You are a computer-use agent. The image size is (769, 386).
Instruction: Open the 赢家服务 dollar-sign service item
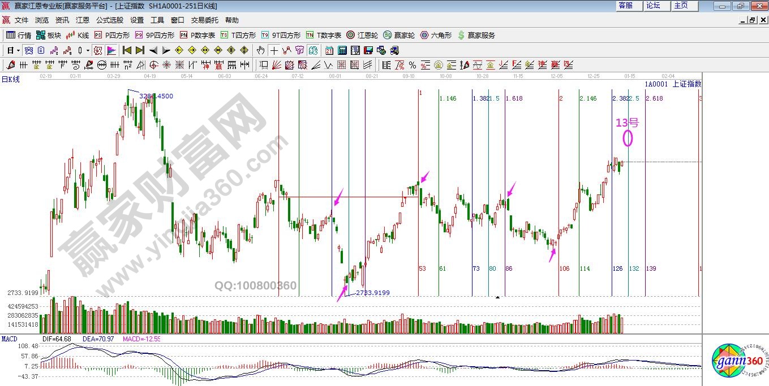[x=476, y=35]
